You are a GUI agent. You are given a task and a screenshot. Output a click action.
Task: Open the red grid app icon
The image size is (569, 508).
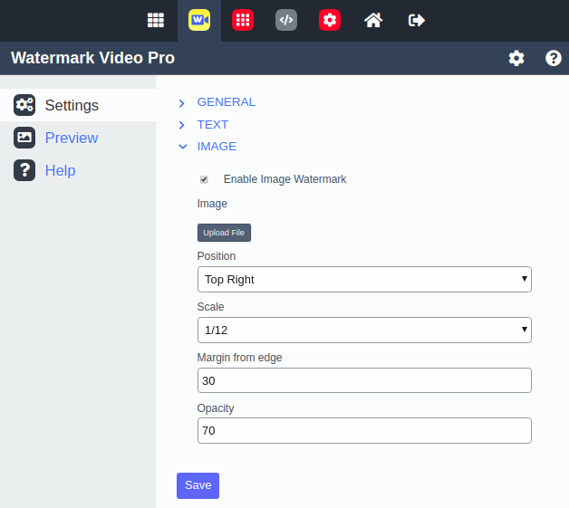tap(243, 20)
